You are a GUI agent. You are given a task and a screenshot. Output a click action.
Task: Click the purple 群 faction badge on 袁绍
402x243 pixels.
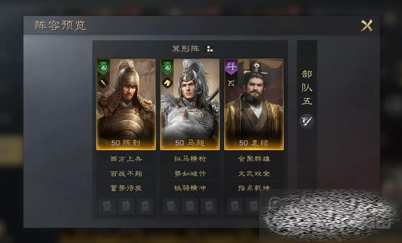click(231, 67)
